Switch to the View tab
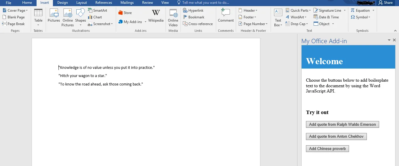 [x=165, y=3]
